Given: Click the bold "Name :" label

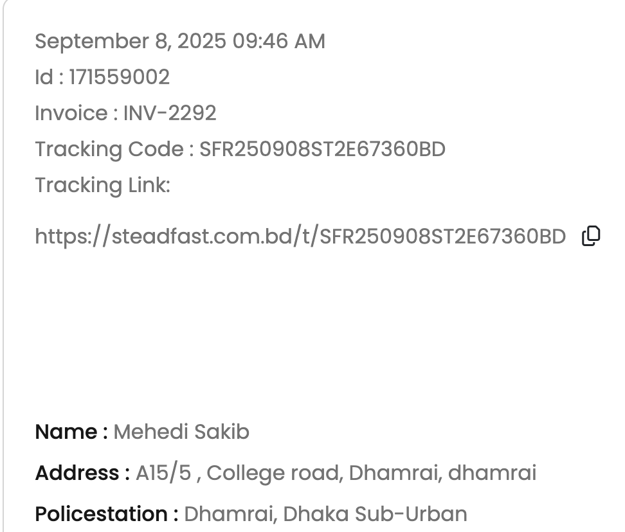Looking at the screenshot, I should [71, 432].
